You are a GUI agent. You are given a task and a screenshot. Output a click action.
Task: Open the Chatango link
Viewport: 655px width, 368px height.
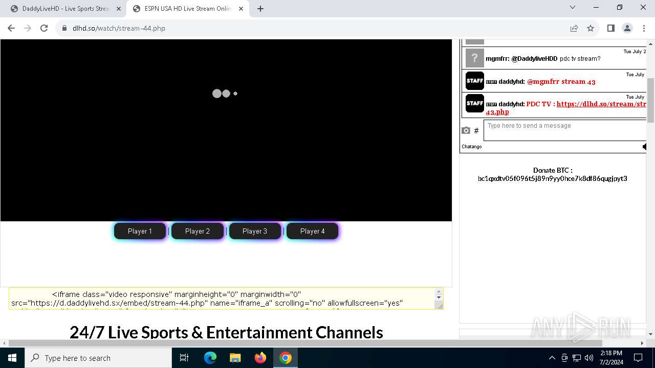472,147
